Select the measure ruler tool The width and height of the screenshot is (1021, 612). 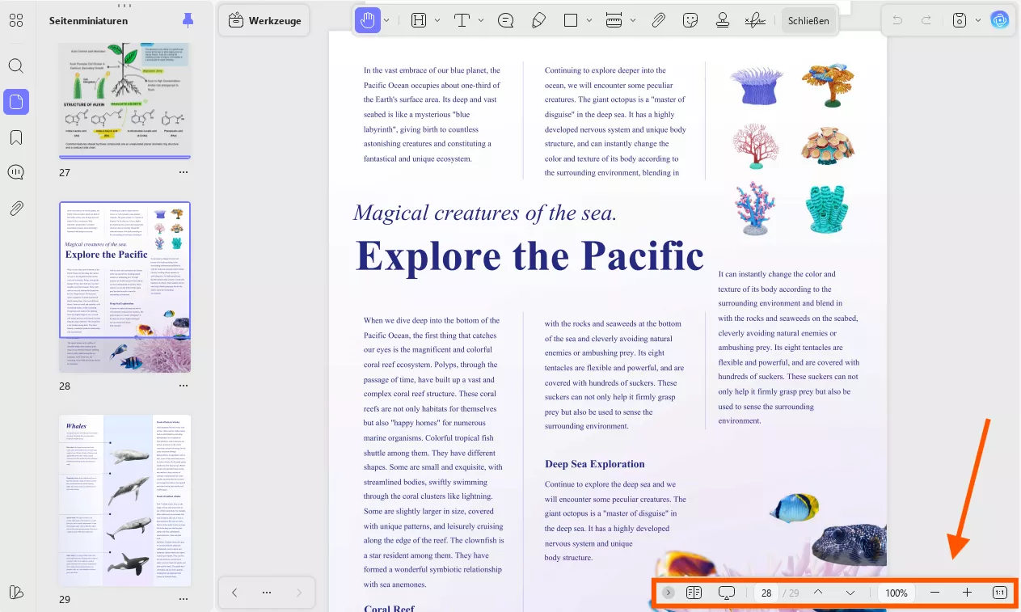[614, 20]
